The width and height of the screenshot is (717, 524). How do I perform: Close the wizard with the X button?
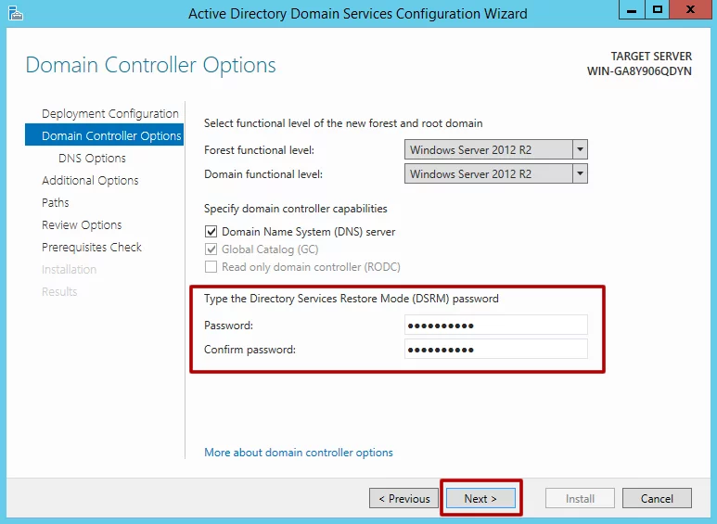tap(691, 11)
